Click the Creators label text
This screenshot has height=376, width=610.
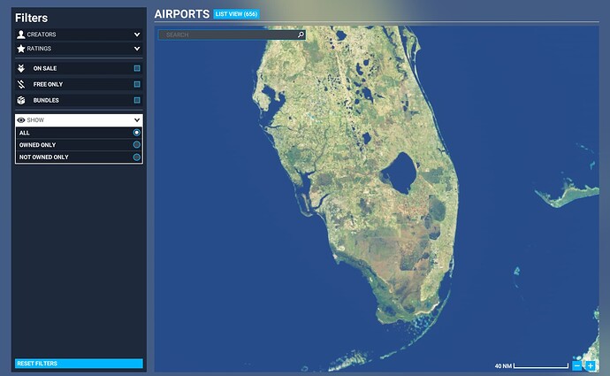(42, 35)
